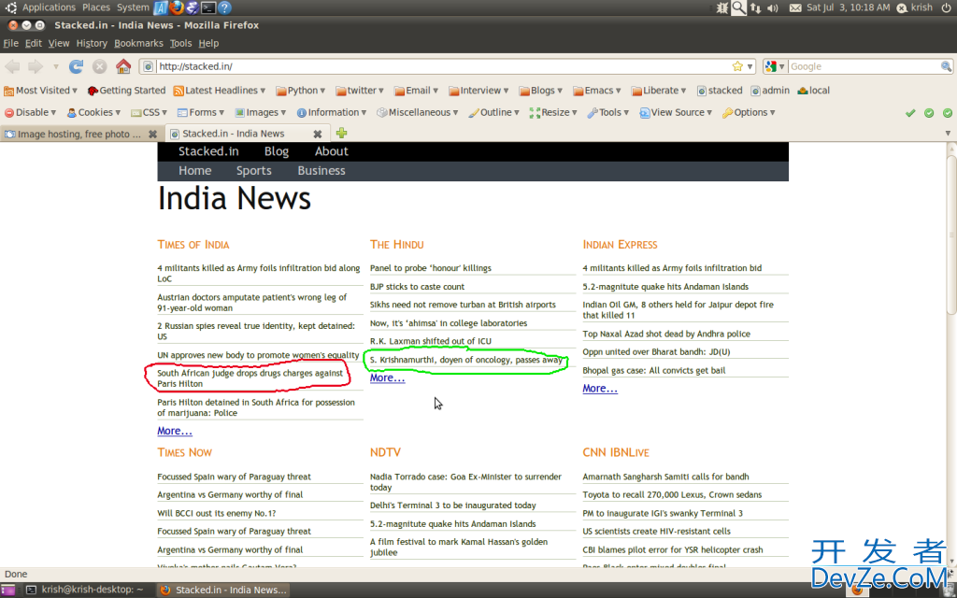Open the View Source toolbar menu
Screen dimensions: 957x598
[x=676, y=112]
